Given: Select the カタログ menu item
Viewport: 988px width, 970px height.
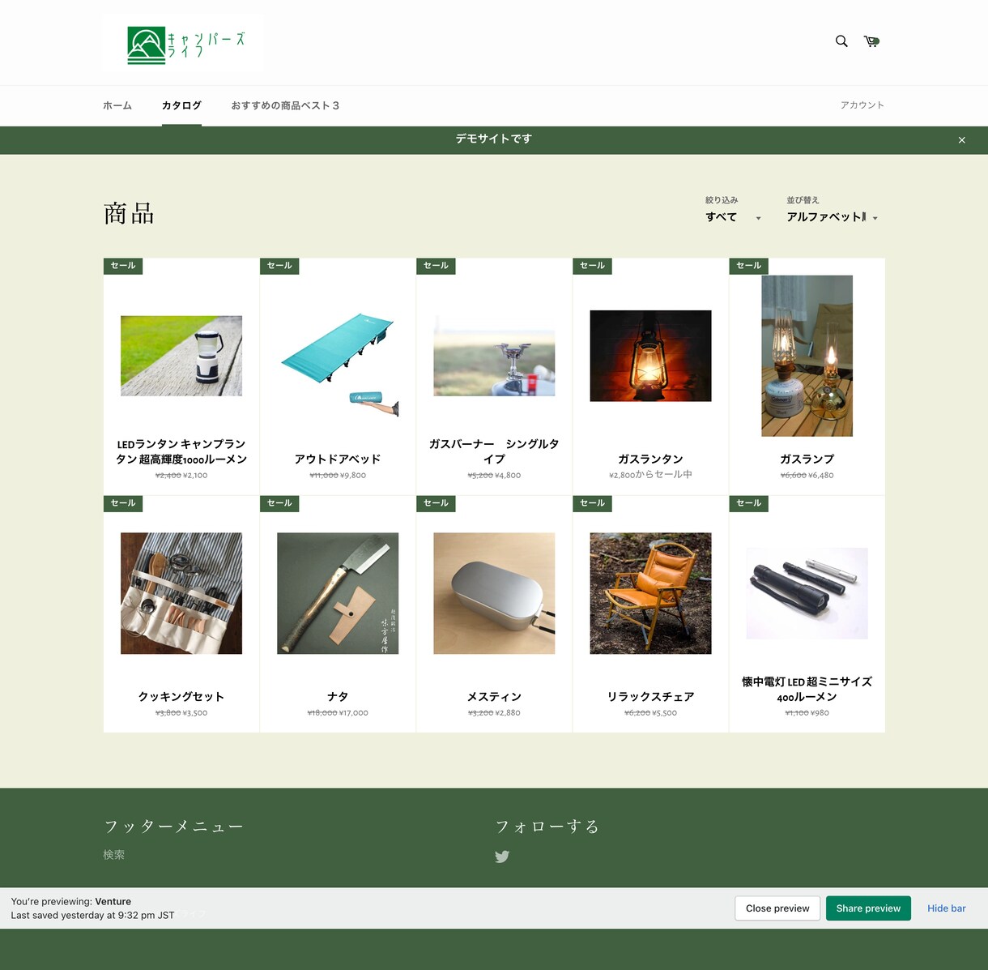Looking at the screenshot, I should [181, 105].
